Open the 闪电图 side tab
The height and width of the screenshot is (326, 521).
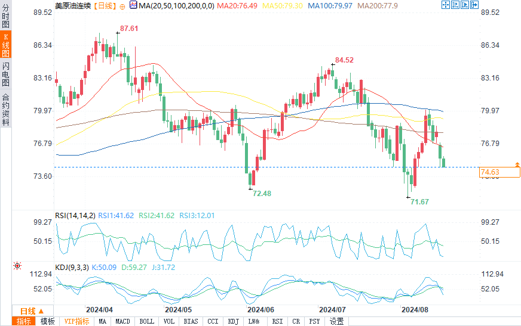[5, 74]
